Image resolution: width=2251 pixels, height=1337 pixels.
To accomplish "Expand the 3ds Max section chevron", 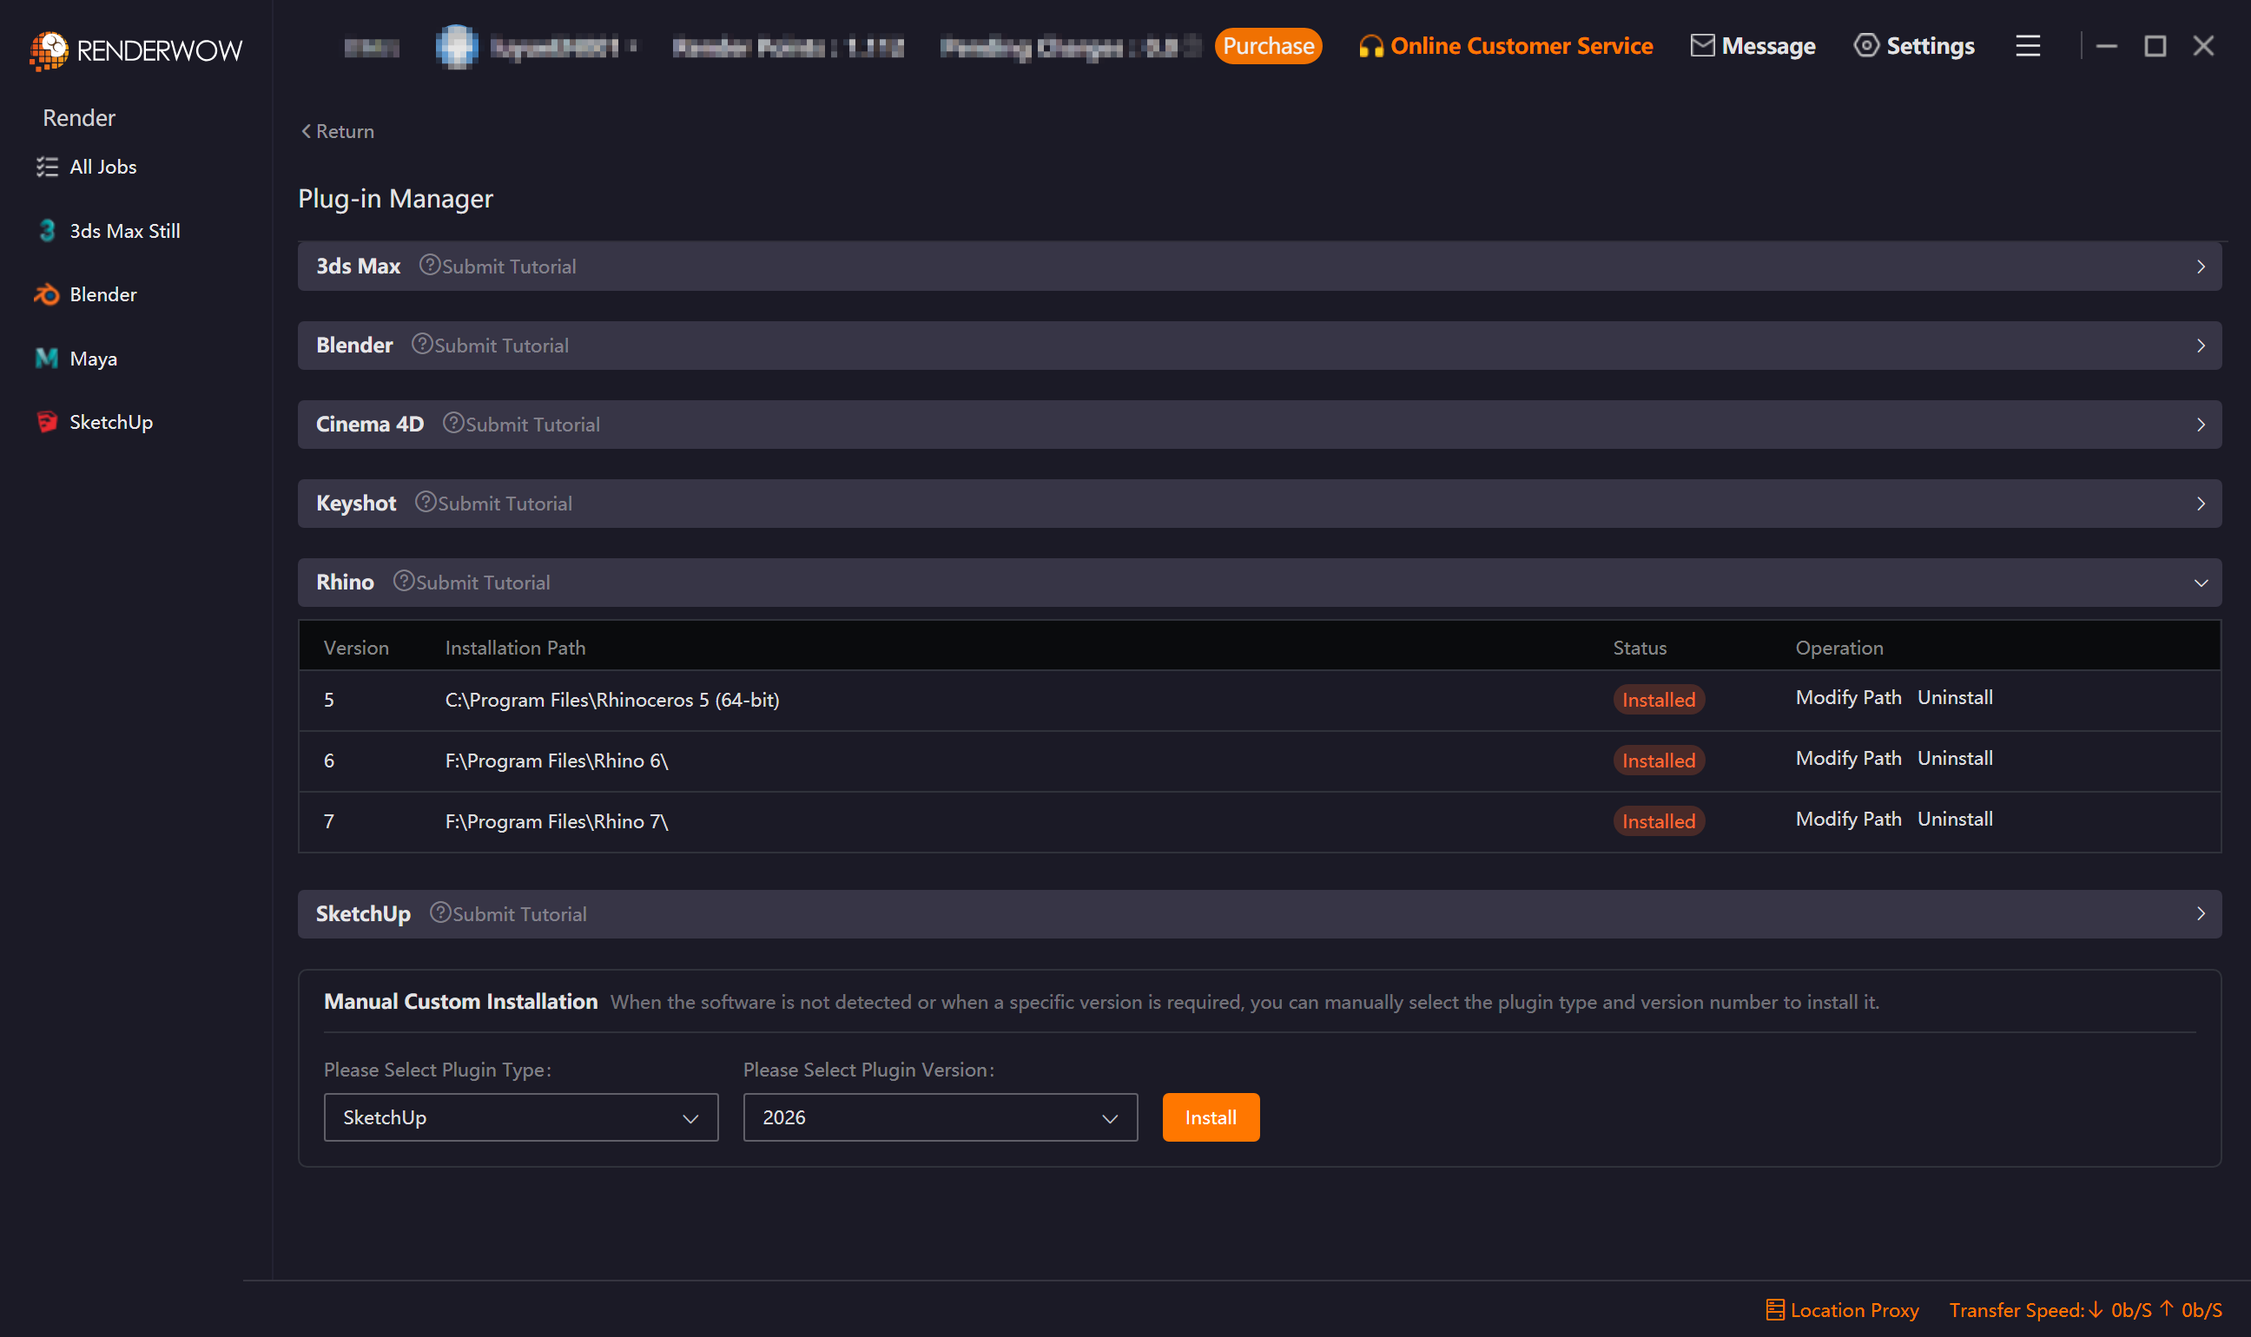I will [x=2201, y=267].
